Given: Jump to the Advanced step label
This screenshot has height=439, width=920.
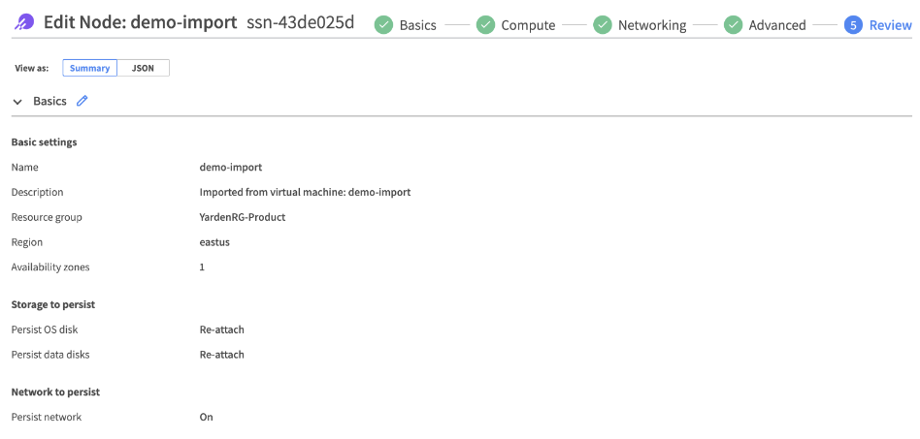Looking at the screenshot, I should click(776, 25).
